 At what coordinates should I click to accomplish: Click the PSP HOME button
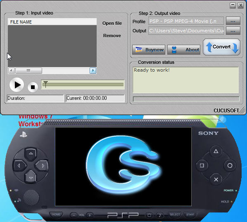tap(56, 215)
